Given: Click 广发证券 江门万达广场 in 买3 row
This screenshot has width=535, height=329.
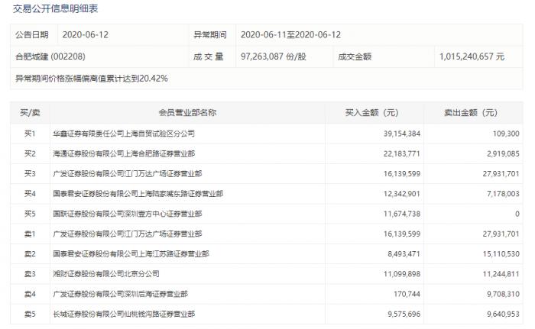Looking at the screenshot, I should [x=128, y=174].
